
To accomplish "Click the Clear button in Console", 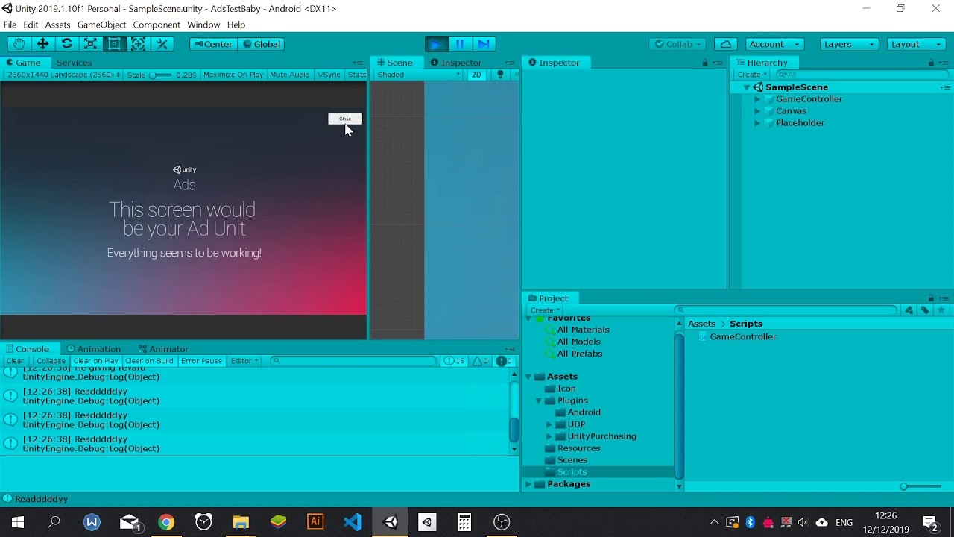I will (x=15, y=361).
